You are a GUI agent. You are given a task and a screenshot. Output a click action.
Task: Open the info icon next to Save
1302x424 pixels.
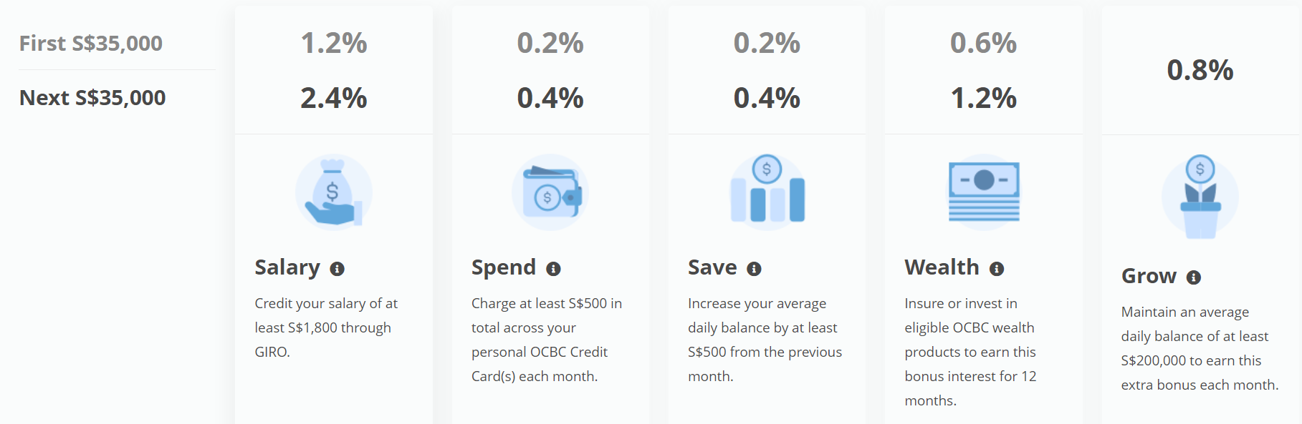[x=754, y=269]
